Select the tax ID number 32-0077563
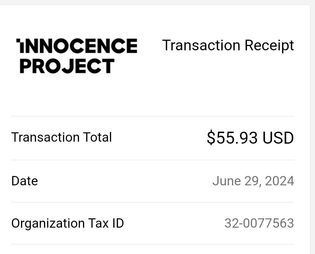The image size is (315, 254). 259,223
